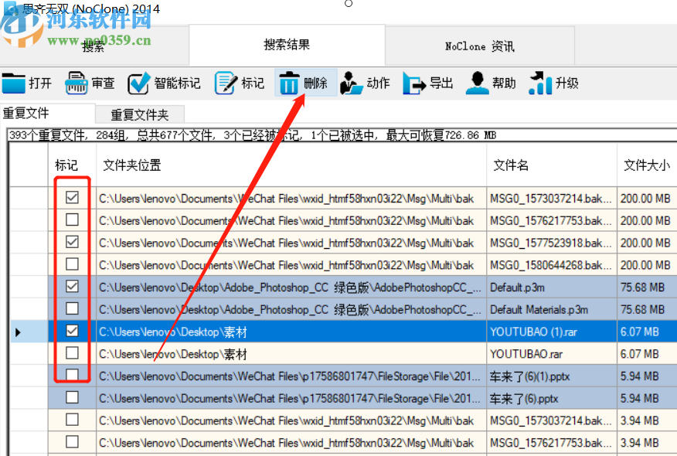Open the 动作 action icon
The height and width of the screenshot is (456, 677).
click(x=351, y=83)
